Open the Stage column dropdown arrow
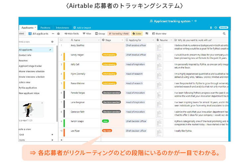The image size is (249, 166). click(123, 40)
